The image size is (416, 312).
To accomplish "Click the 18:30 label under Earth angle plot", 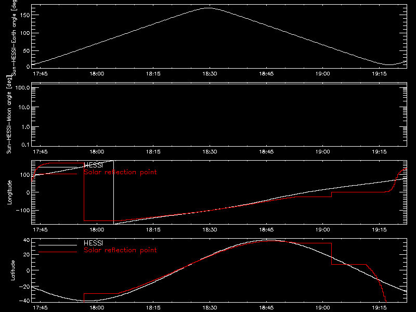I will point(210,74).
